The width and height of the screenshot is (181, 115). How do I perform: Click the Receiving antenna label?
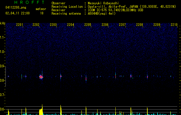[66, 14]
